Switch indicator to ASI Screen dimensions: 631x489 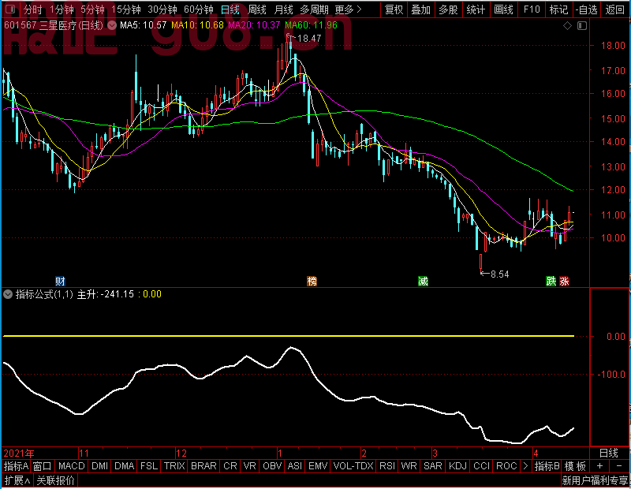pyautogui.click(x=295, y=466)
